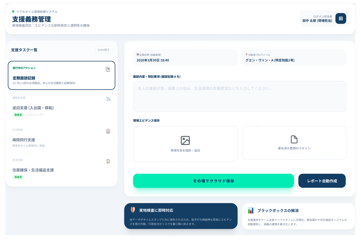The width and height of the screenshot is (361, 240).
Task: Click into the 面談記録メモ text area
Action: point(240,96)
